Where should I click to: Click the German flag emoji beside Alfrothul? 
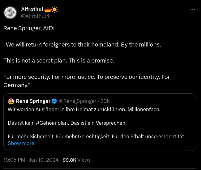(x=48, y=10)
